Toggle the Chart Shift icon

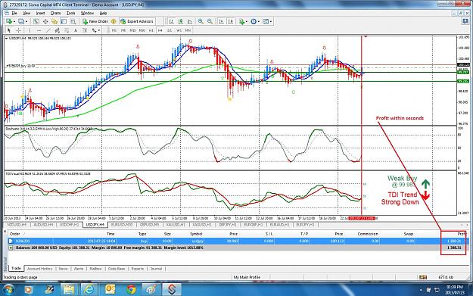coord(231,21)
